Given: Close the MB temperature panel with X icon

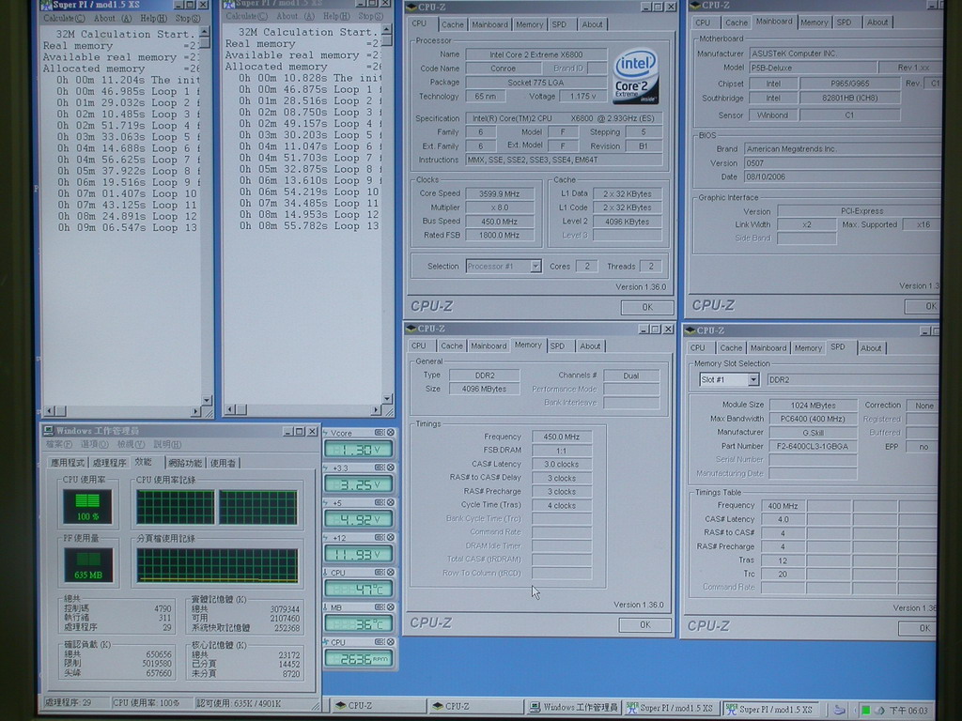Looking at the screenshot, I should coord(390,607).
